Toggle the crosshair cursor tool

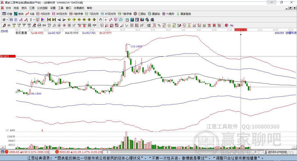106,19
